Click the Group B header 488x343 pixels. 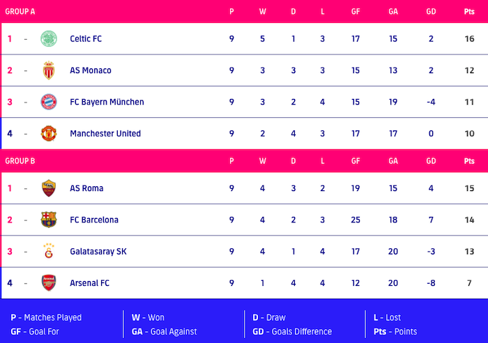click(20, 161)
